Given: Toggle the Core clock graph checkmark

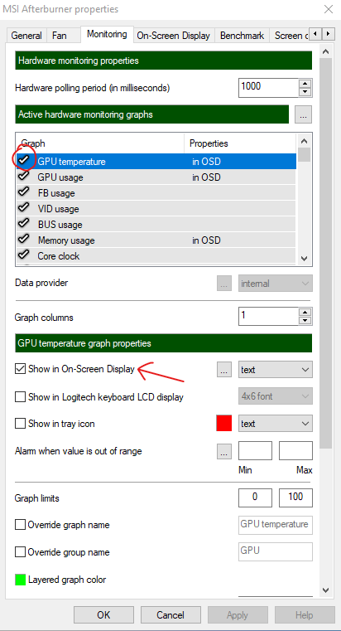Looking at the screenshot, I should click(24, 255).
